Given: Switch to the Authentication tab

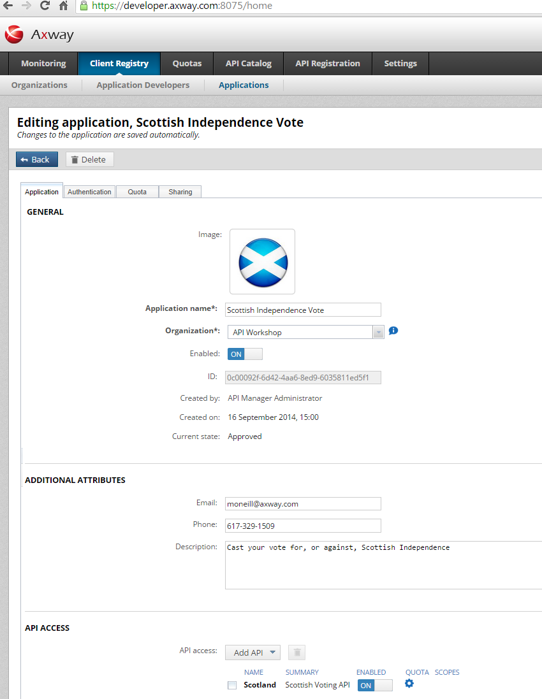Looking at the screenshot, I should pyautogui.click(x=89, y=192).
